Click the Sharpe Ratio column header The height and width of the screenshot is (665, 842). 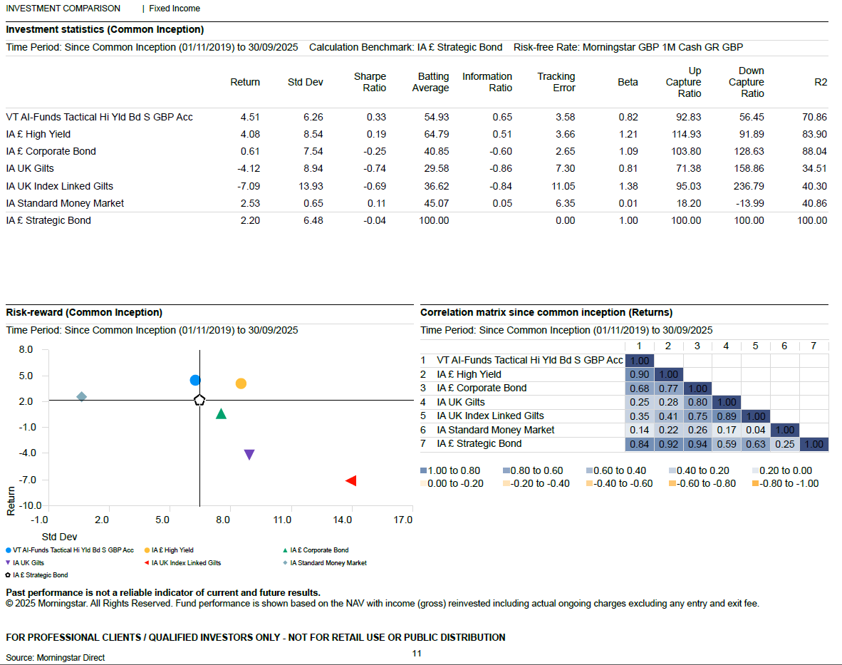370,82
